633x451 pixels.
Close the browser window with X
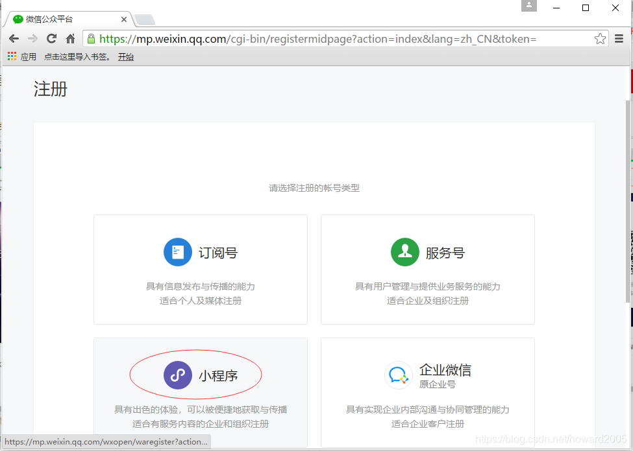615,8
